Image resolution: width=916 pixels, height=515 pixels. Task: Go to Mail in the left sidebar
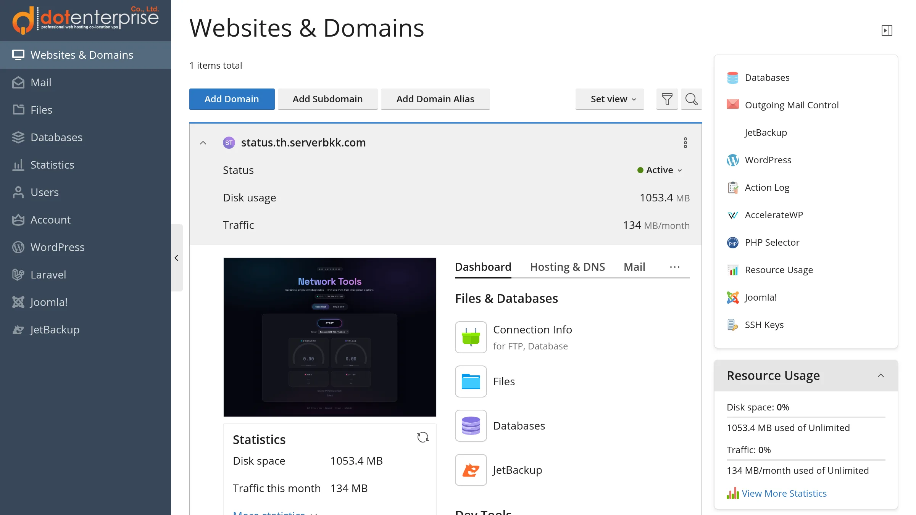85,82
